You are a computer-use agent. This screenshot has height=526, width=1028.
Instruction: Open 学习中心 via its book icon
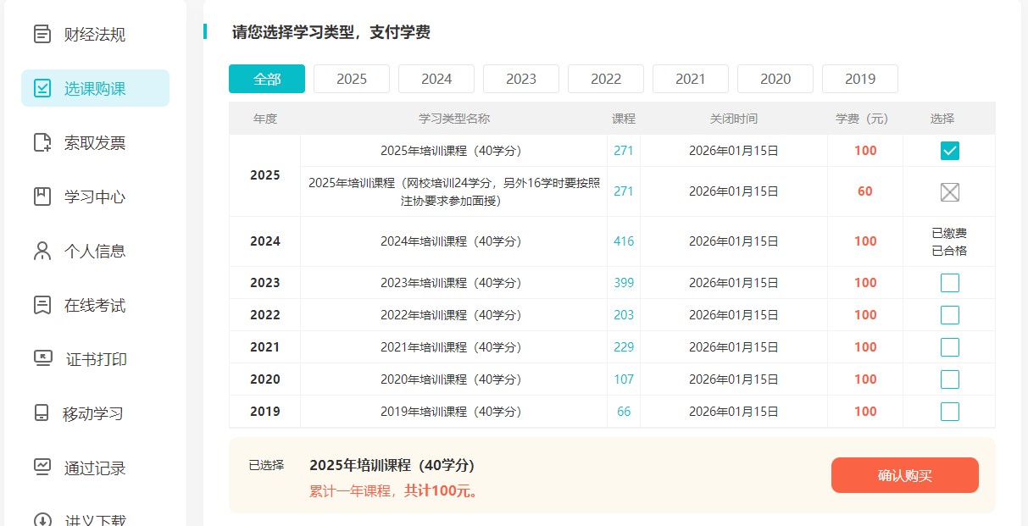pyautogui.click(x=42, y=197)
